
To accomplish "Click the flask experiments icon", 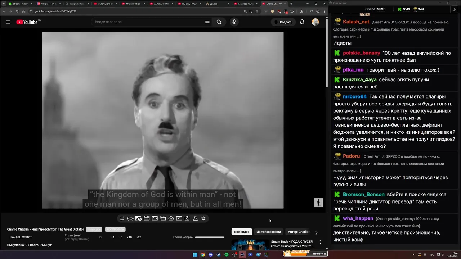I will pyautogui.click(x=195, y=218).
